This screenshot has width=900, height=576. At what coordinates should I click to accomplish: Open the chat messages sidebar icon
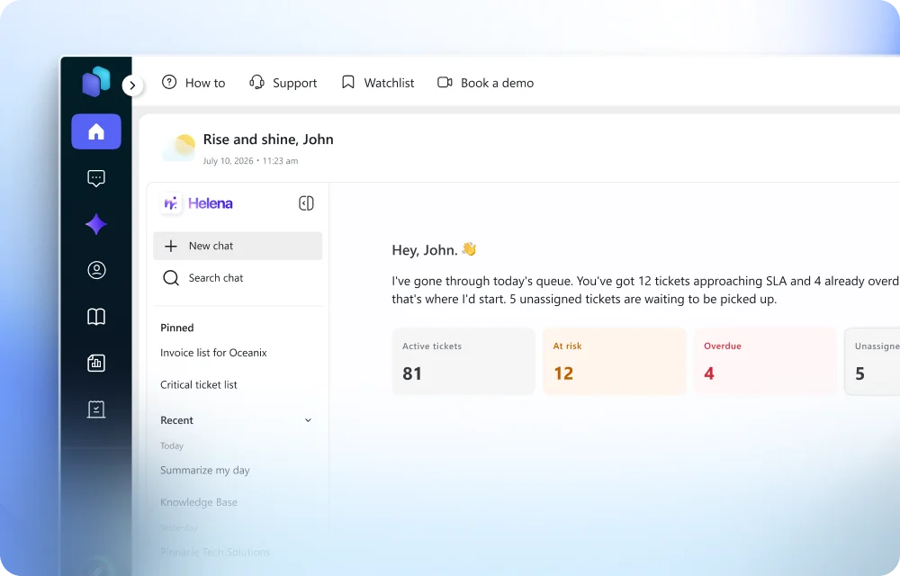click(x=96, y=178)
